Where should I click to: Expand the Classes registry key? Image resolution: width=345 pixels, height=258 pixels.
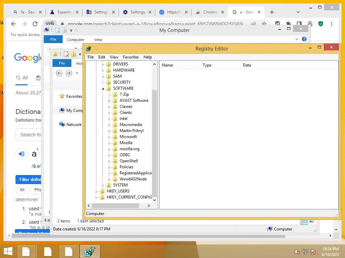pos(109,107)
